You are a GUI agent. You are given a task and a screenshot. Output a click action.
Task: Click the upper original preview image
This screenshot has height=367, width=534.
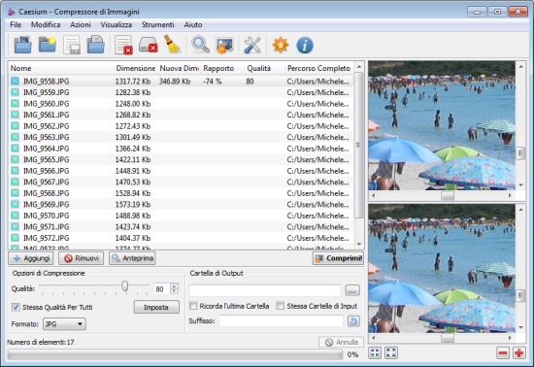pos(442,125)
